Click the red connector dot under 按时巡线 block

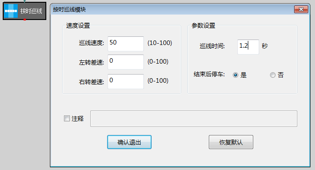click(25, 20)
